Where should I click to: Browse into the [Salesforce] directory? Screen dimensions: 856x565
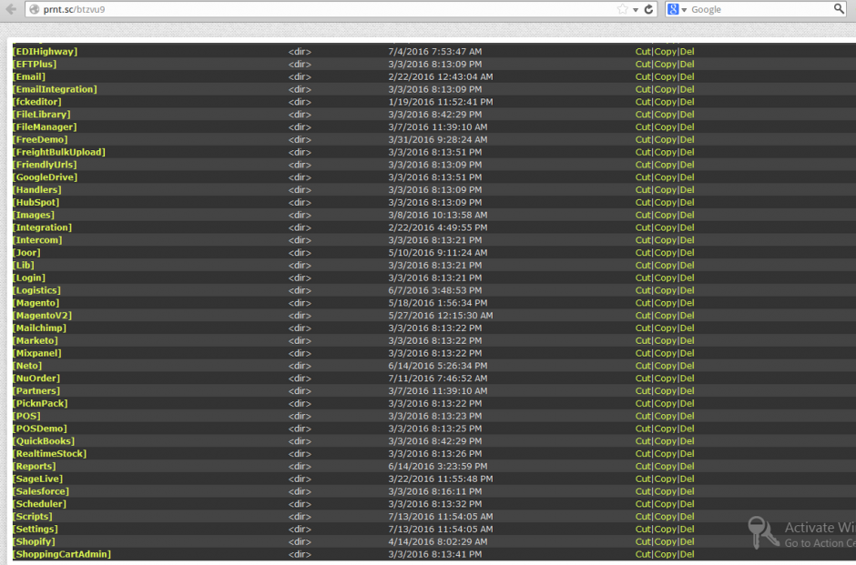coord(41,491)
